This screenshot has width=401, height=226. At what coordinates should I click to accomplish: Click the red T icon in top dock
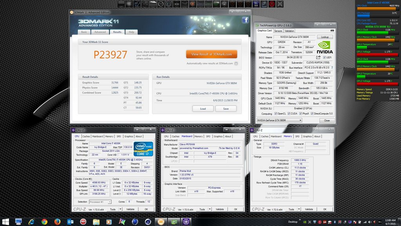tap(272, 4)
